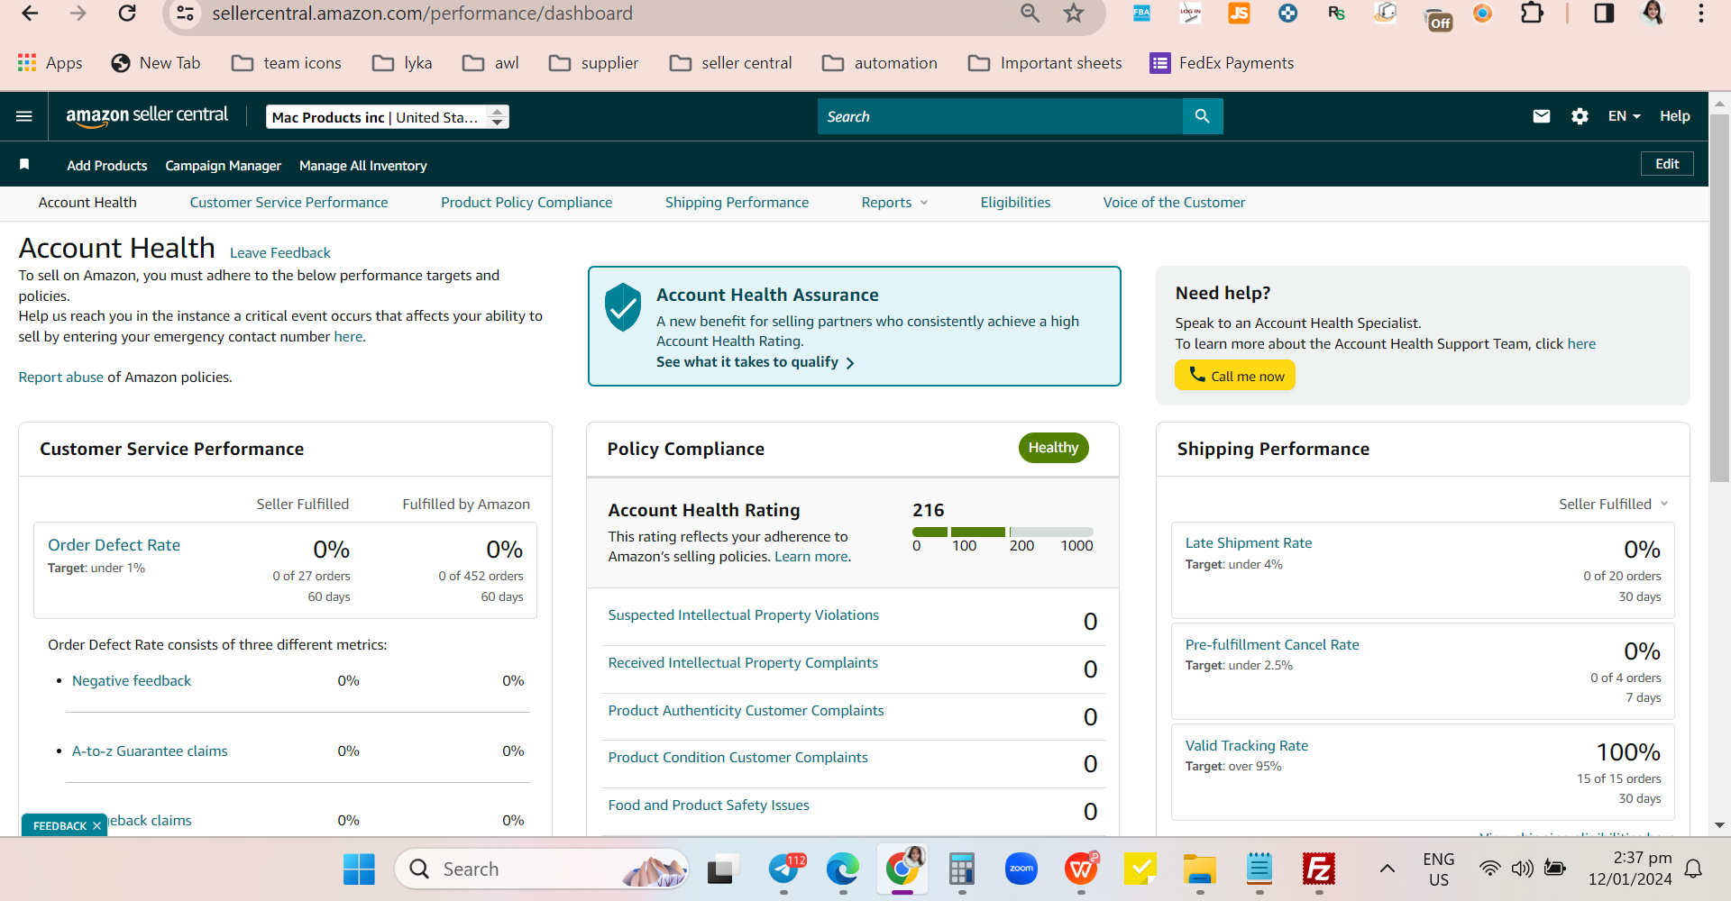Open File Explorer from the taskbar
Viewport: 1731px width, 901px height.
click(1199, 869)
